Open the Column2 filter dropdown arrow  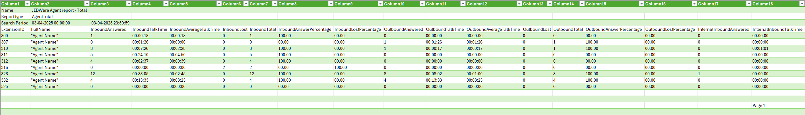tap(87, 4)
